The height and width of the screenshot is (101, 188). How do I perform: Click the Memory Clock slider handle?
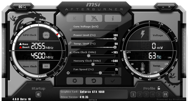[x=93, y=64]
